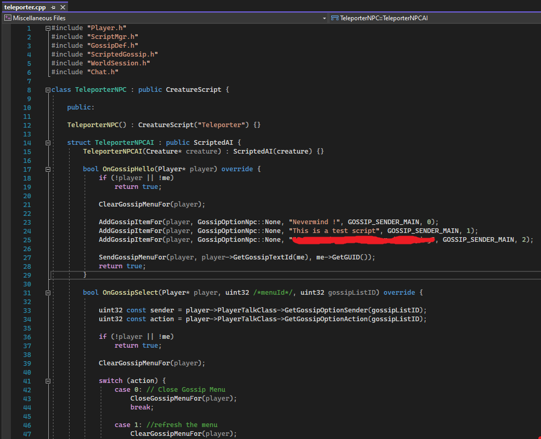
Task: Open the Miscellaneous Files dropdown arrow
Action: 324,18
